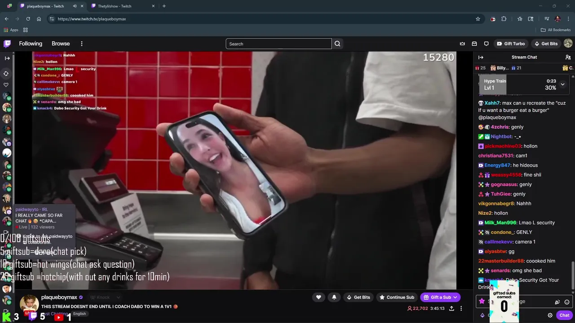575x323 pixels.
Task: Click the browser home button
Action: coord(39,19)
